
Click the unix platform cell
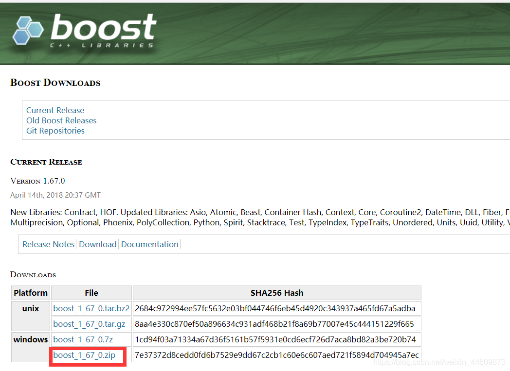click(31, 316)
